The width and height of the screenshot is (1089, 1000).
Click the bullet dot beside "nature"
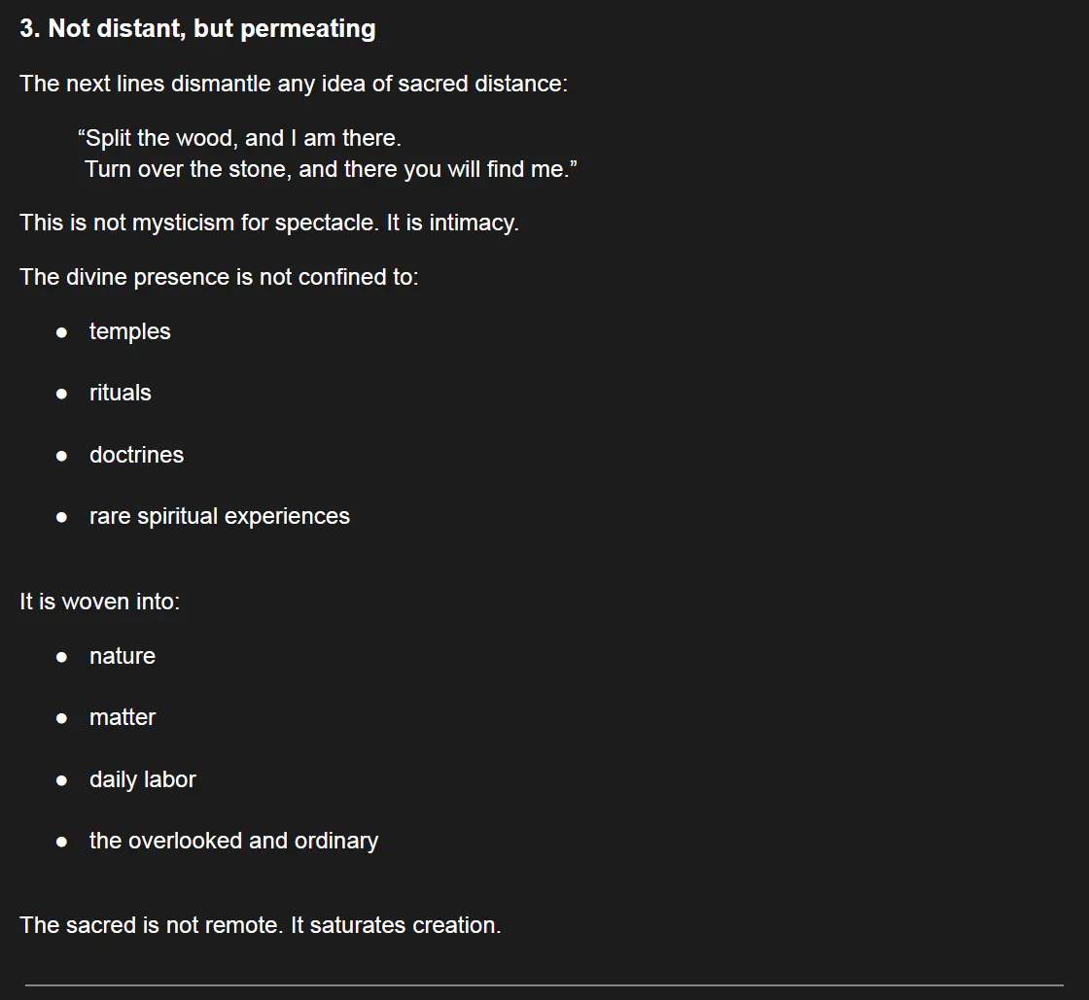tap(62, 657)
